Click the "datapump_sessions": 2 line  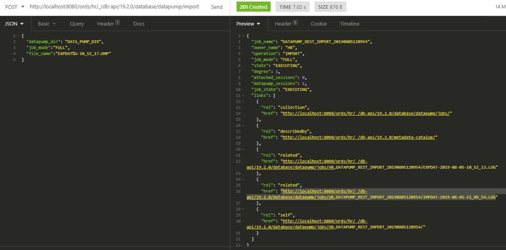(x=279, y=84)
